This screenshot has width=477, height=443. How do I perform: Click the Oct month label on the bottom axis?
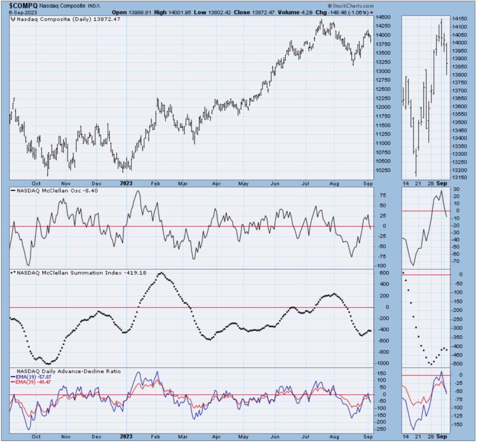pos(36,436)
